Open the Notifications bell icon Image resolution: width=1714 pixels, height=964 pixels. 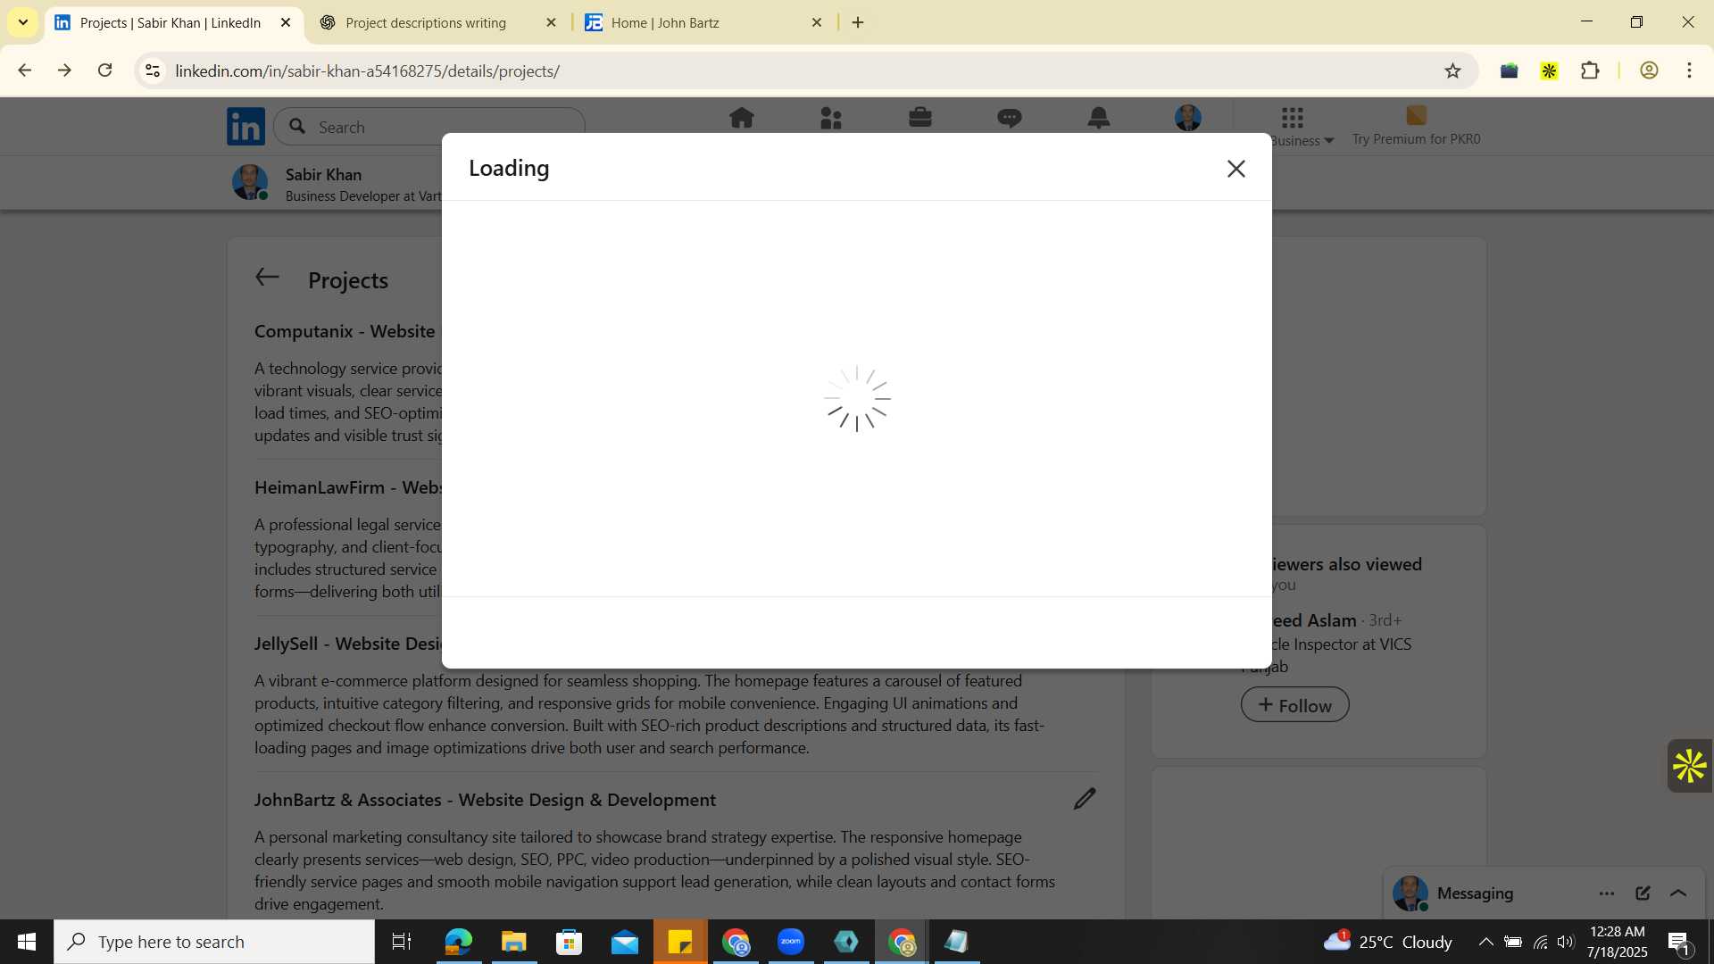[1099, 118]
